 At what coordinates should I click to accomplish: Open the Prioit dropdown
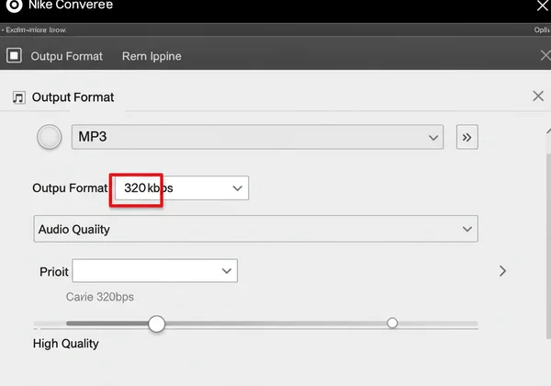coord(154,271)
